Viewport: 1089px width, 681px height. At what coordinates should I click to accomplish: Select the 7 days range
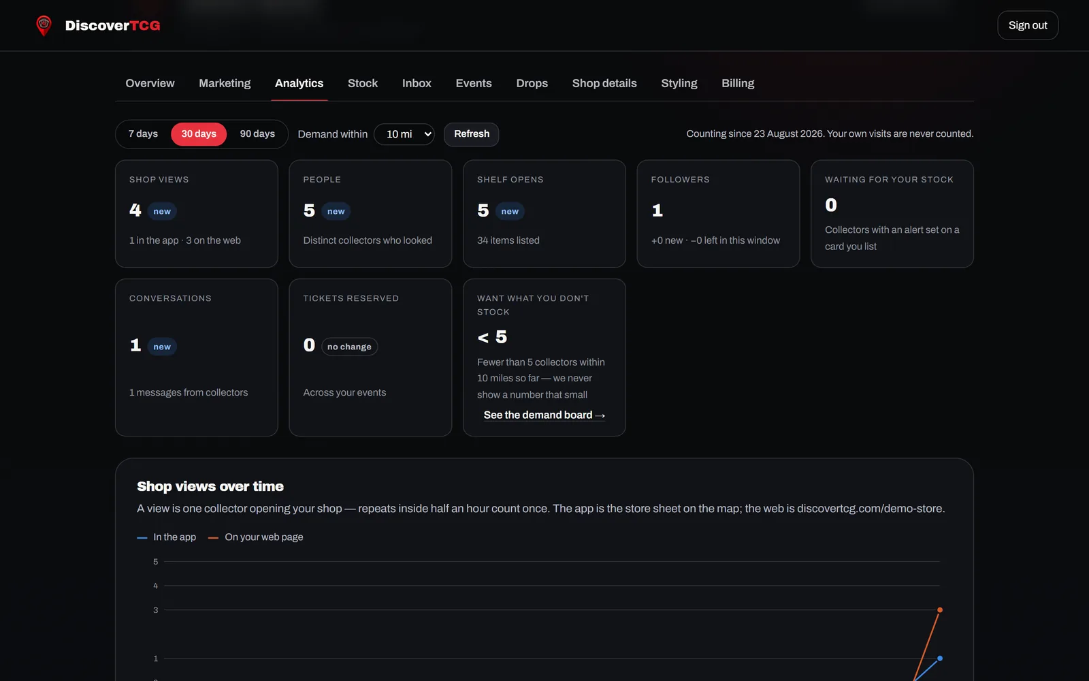coord(143,134)
